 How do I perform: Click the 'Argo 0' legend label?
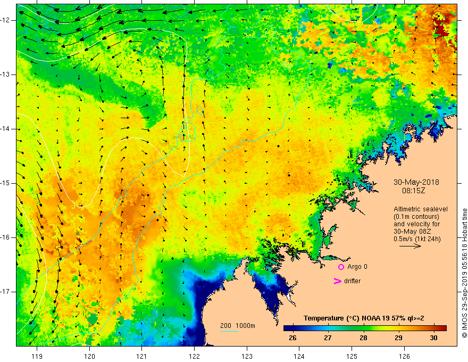pos(357,266)
